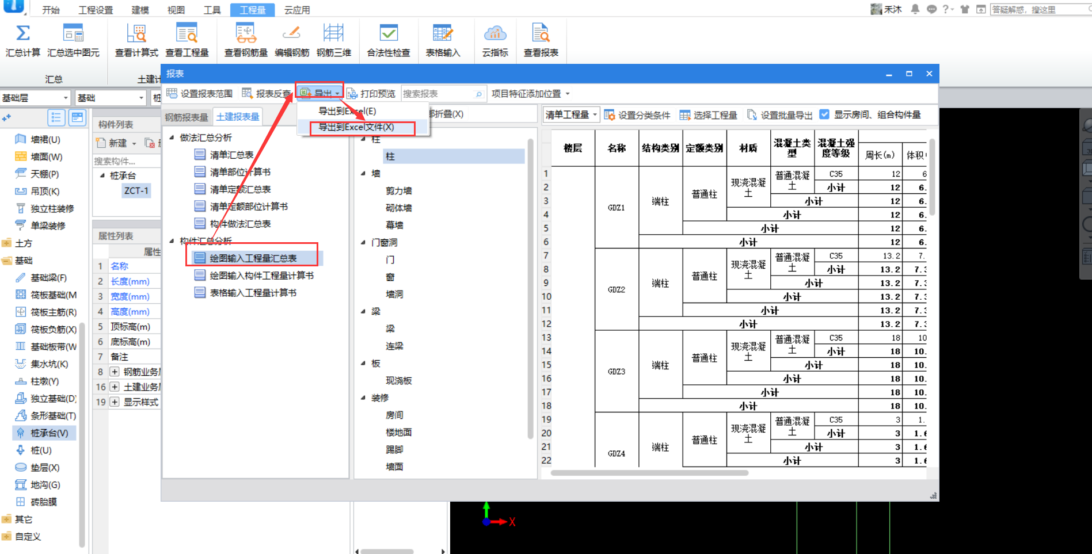Click the search magnifier in 搜索报表 box
The image size is (1092, 554).
tap(478, 94)
